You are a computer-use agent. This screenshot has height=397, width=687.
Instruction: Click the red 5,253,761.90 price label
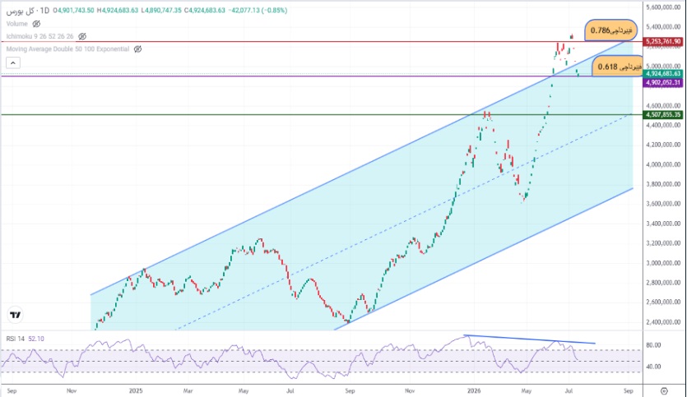pyautogui.click(x=663, y=42)
